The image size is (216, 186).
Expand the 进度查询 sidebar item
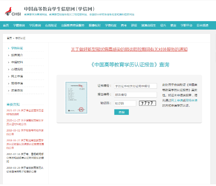tap(17, 90)
